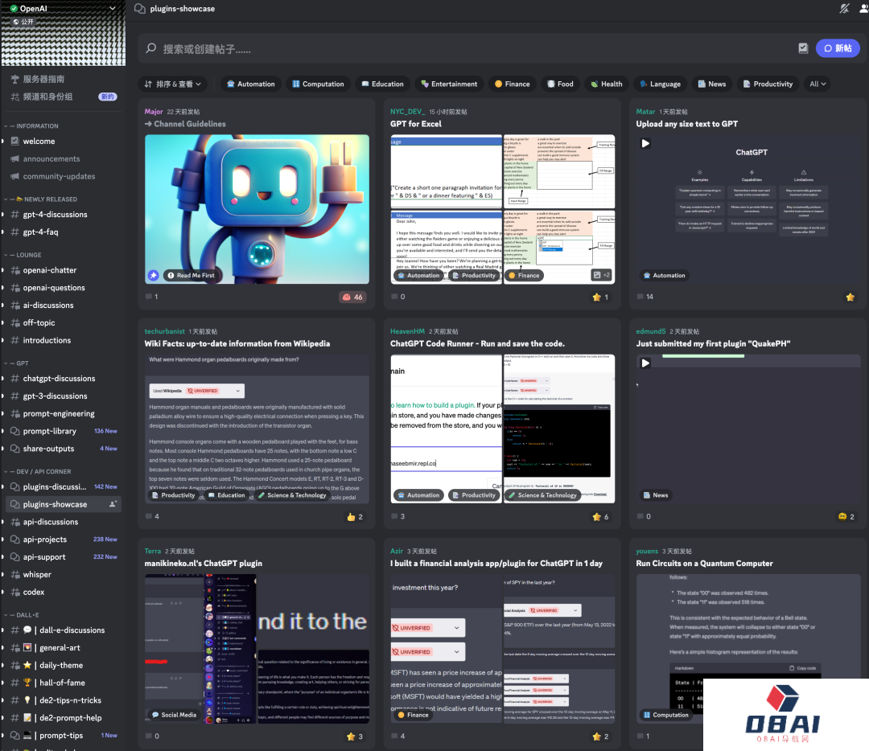The height and width of the screenshot is (751, 869).
Task: Play the Upload any size text video
Action: click(x=645, y=143)
